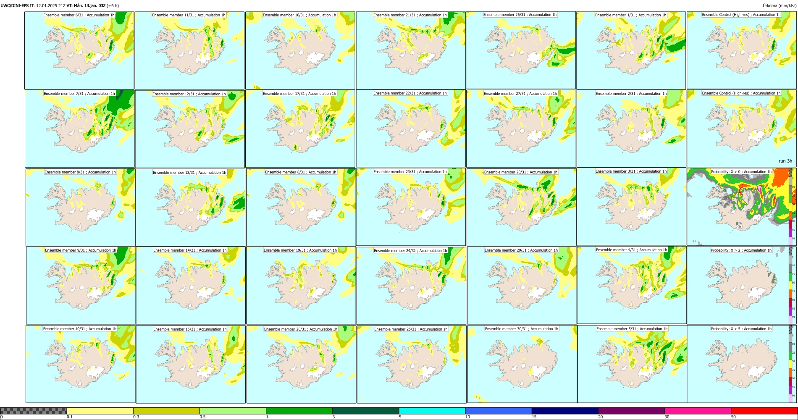Pick the light yellow 0.1–0.3 legend swatch
Image resolution: width=798 pixels, height=420 pixels.
click(100, 411)
